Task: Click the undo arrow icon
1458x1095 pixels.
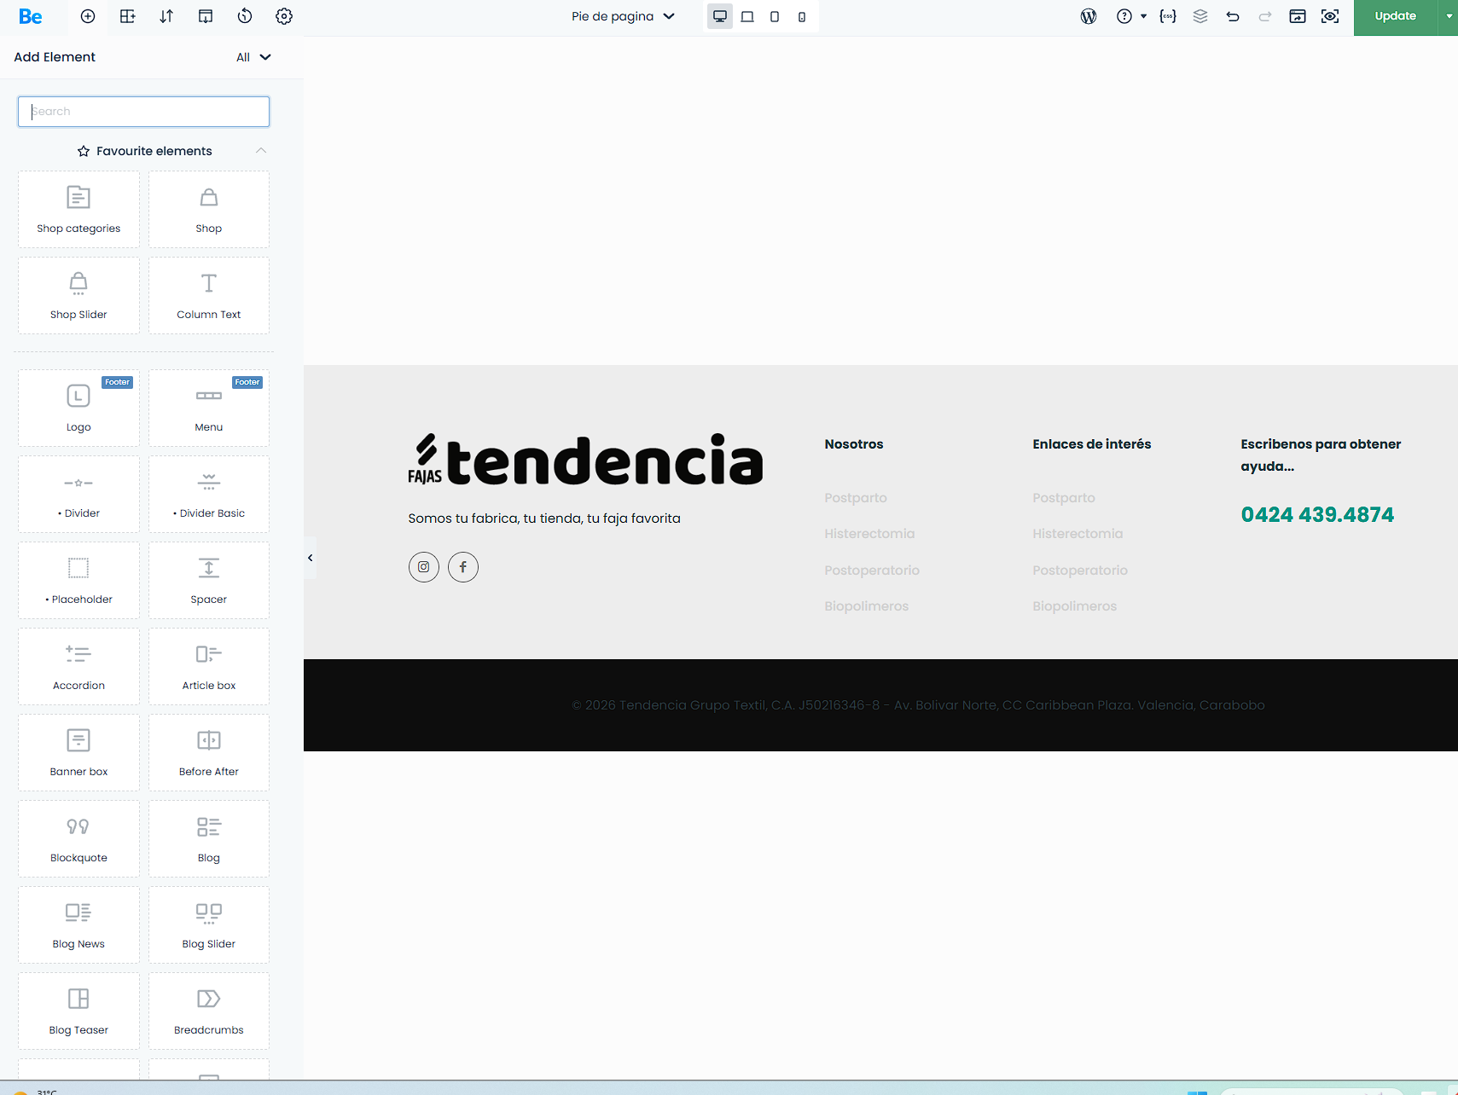Action: (x=1233, y=16)
